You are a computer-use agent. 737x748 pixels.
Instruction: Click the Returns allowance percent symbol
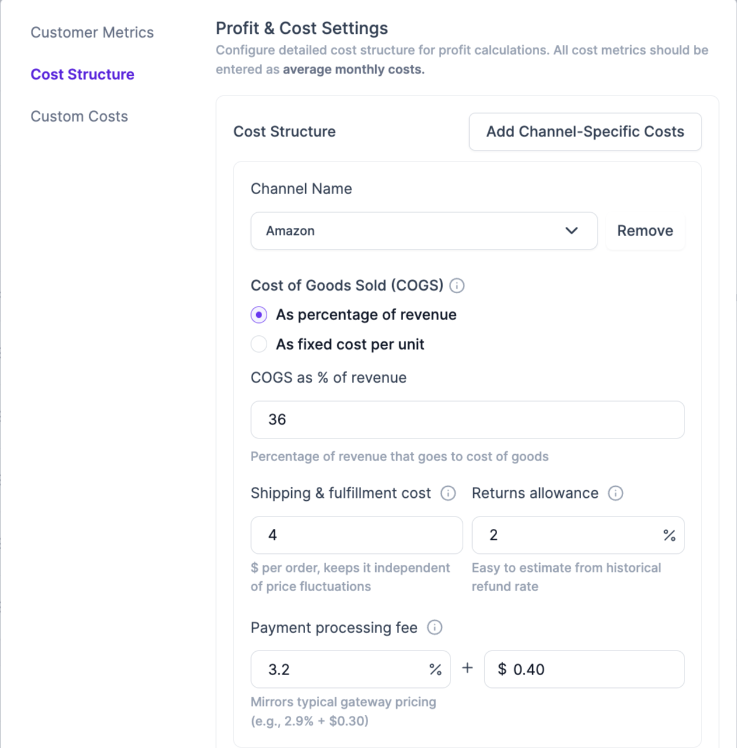pyautogui.click(x=669, y=535)
